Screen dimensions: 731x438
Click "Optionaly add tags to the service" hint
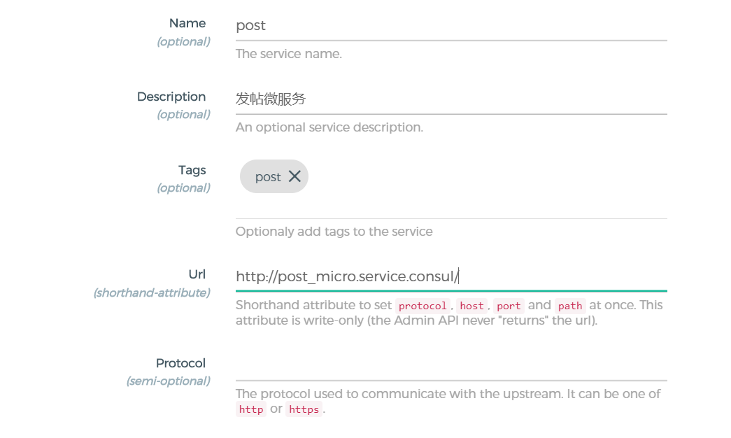(x=334, y=232)
